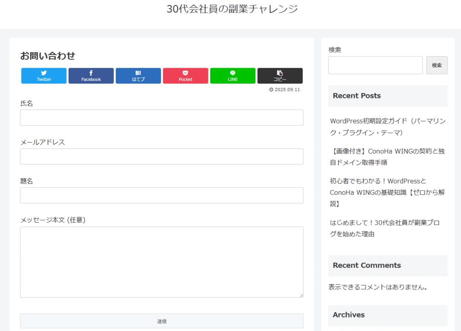
Task: Click the sidebar 検索 search box
Action: tap(375, 65)
